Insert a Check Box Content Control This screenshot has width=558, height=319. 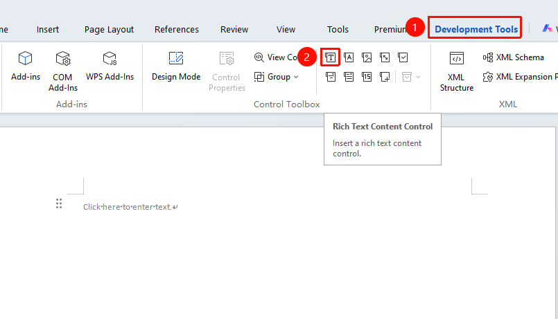click(403, 57)
